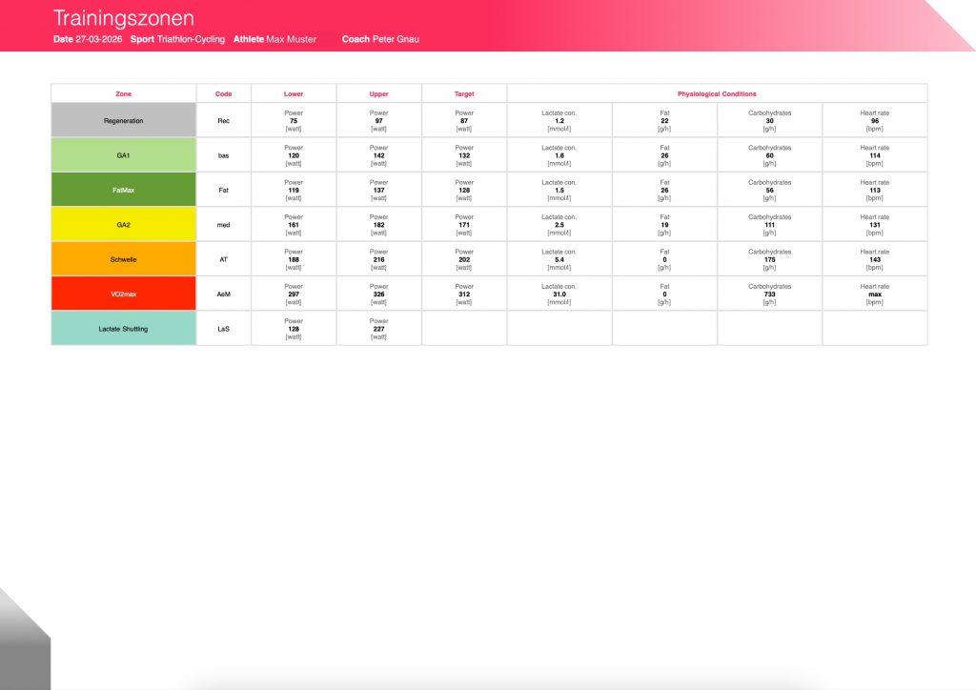Click the Code column header
The height and width of the screenshot is (690, 976).
point(224,94)
